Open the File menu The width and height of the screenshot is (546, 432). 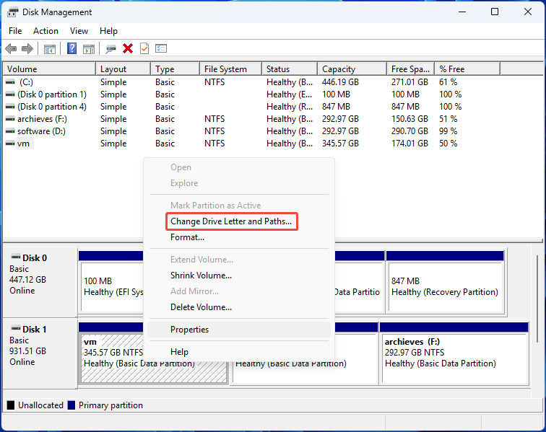click(x=15, y=31)
